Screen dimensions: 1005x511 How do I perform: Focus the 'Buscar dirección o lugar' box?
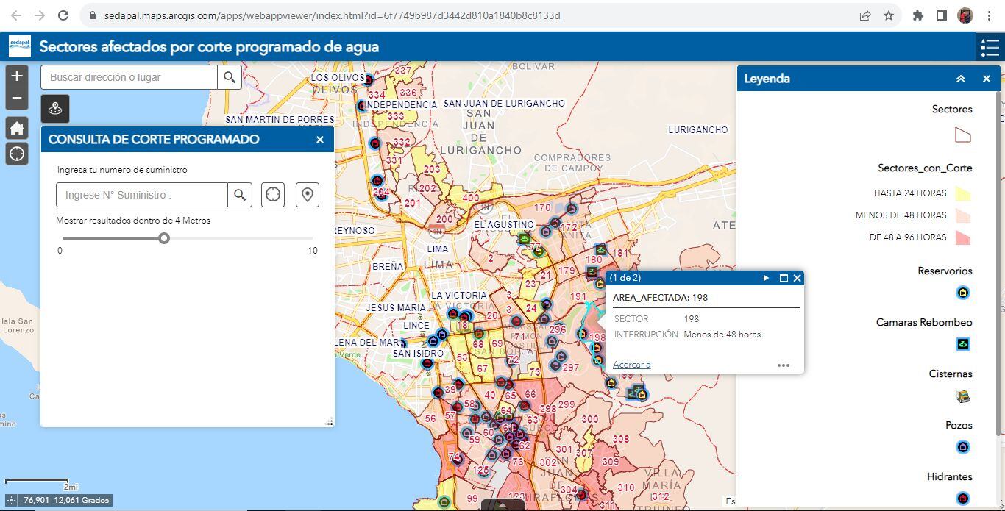point(129,77)
